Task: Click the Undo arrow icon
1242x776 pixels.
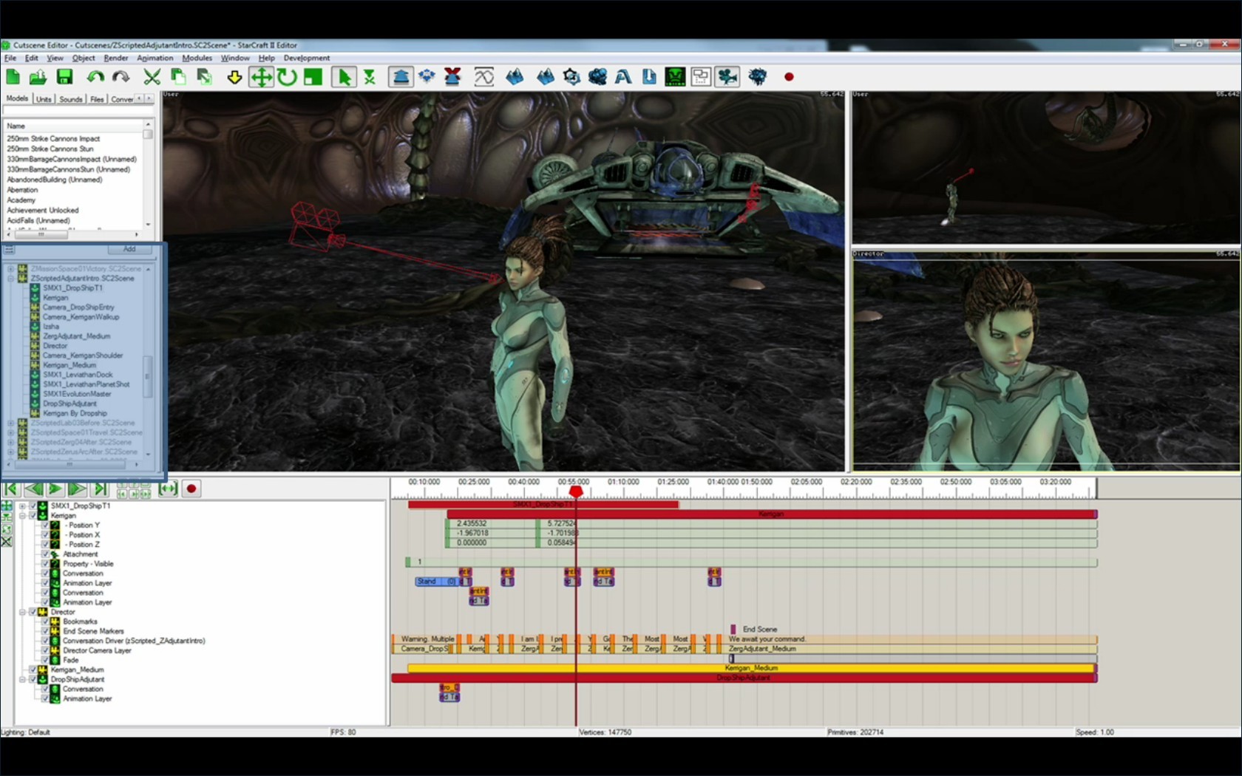Action: tap(95, 77)
